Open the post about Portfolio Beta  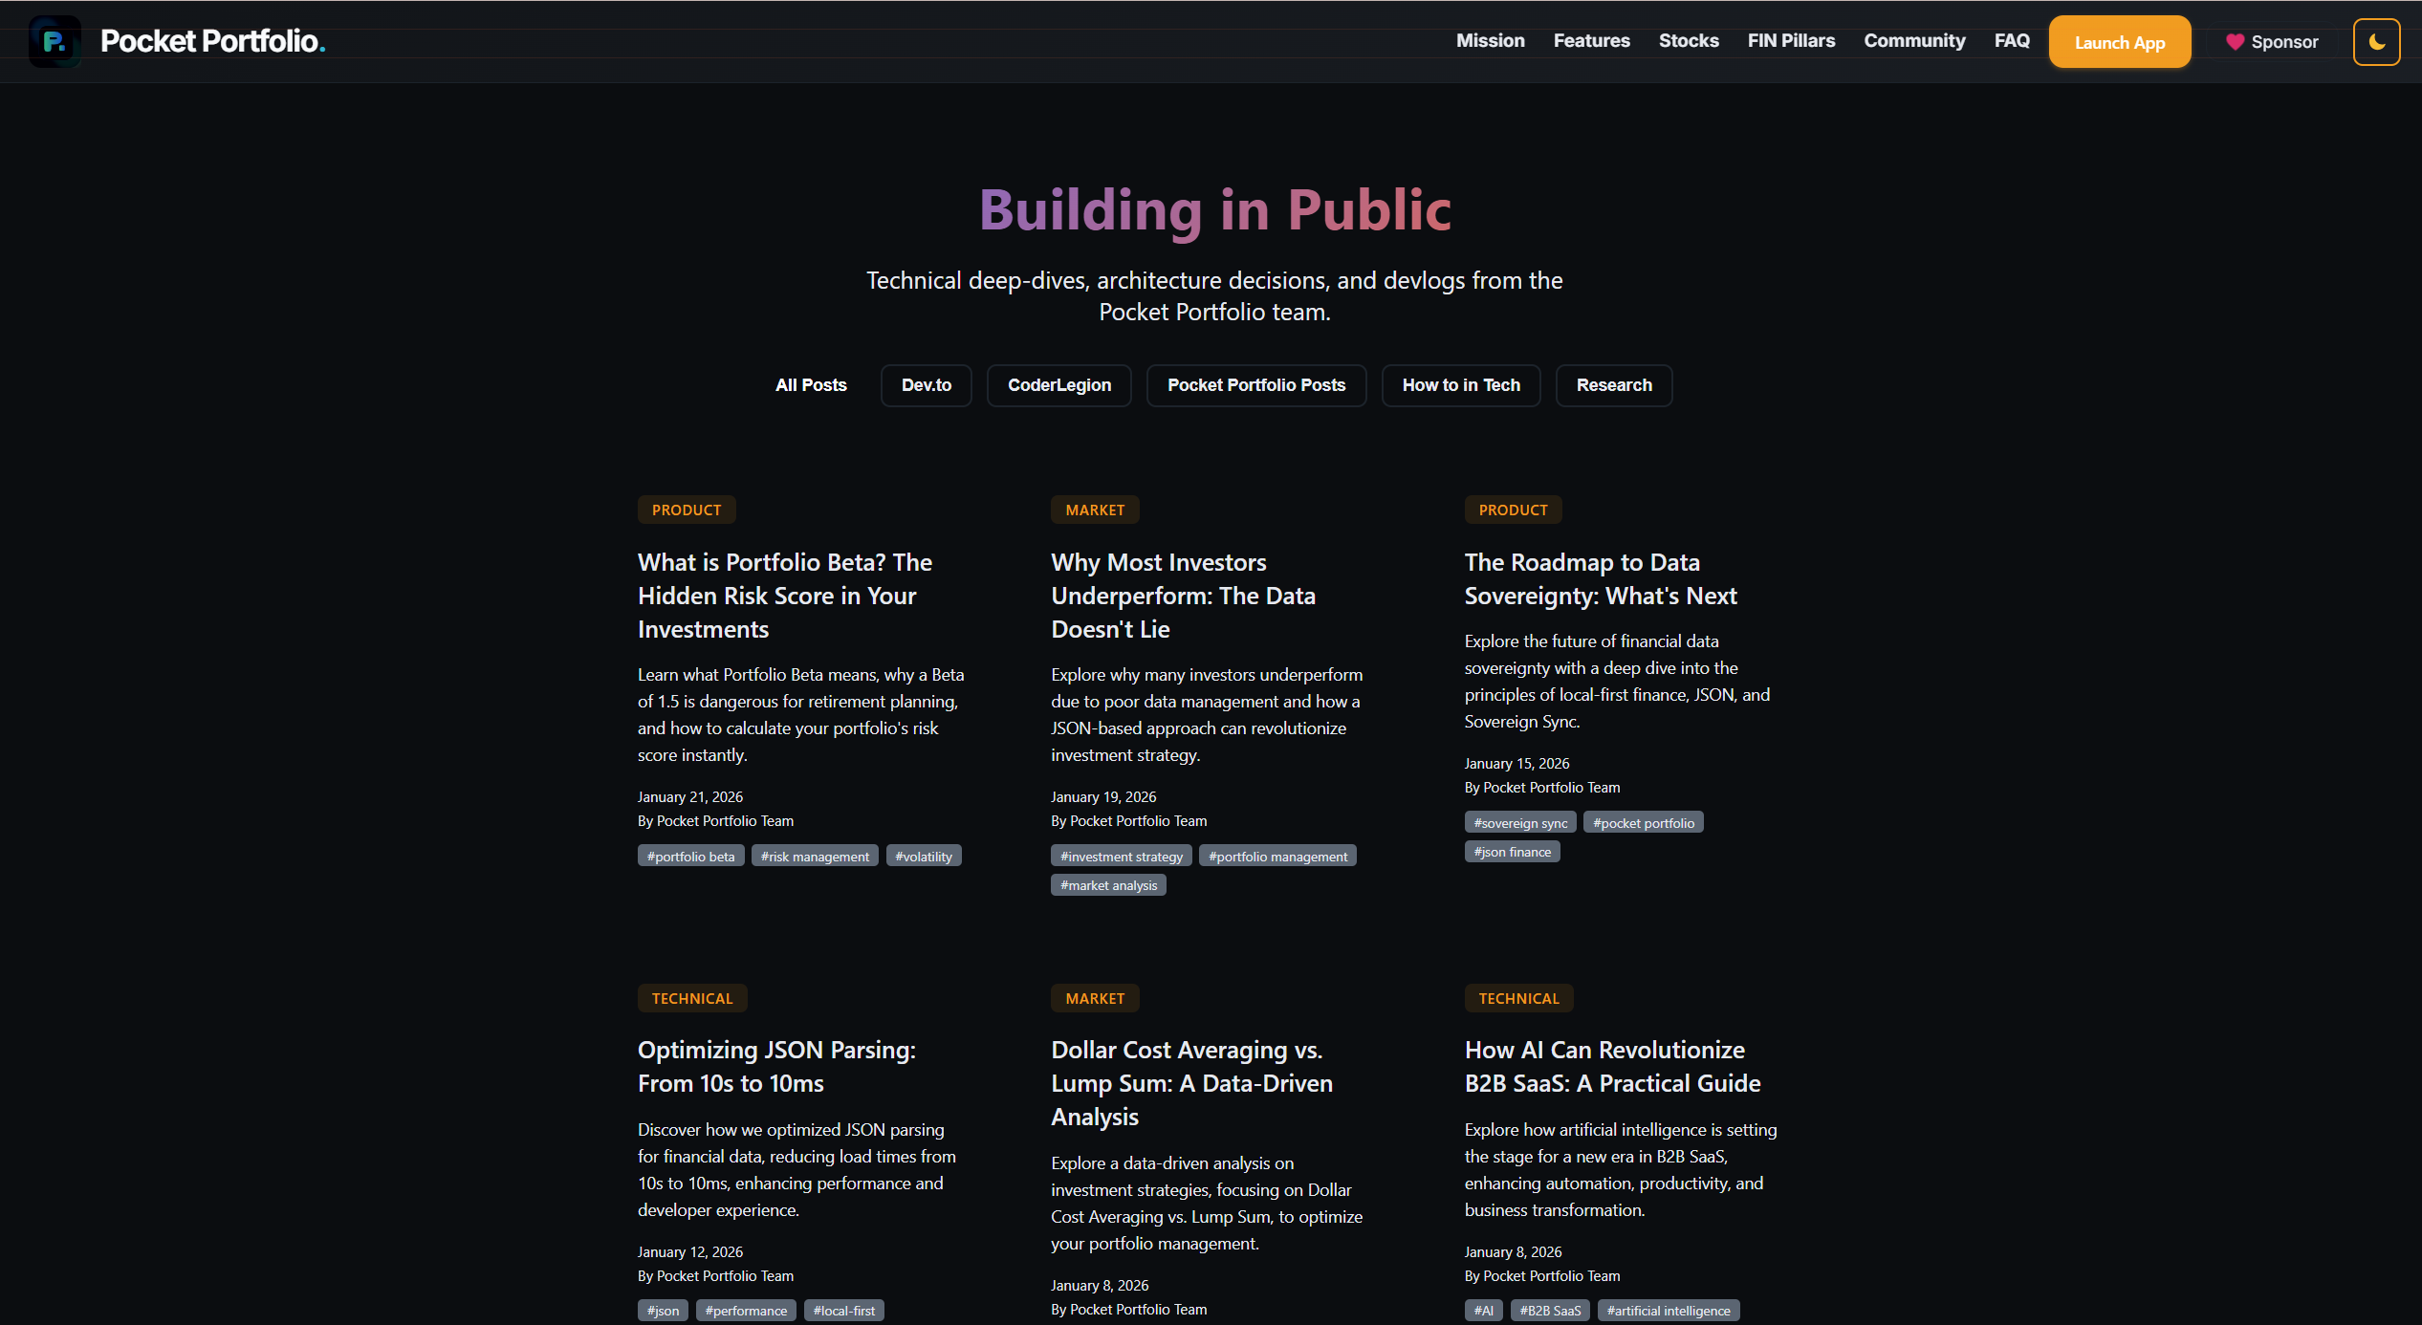(784, 595)
